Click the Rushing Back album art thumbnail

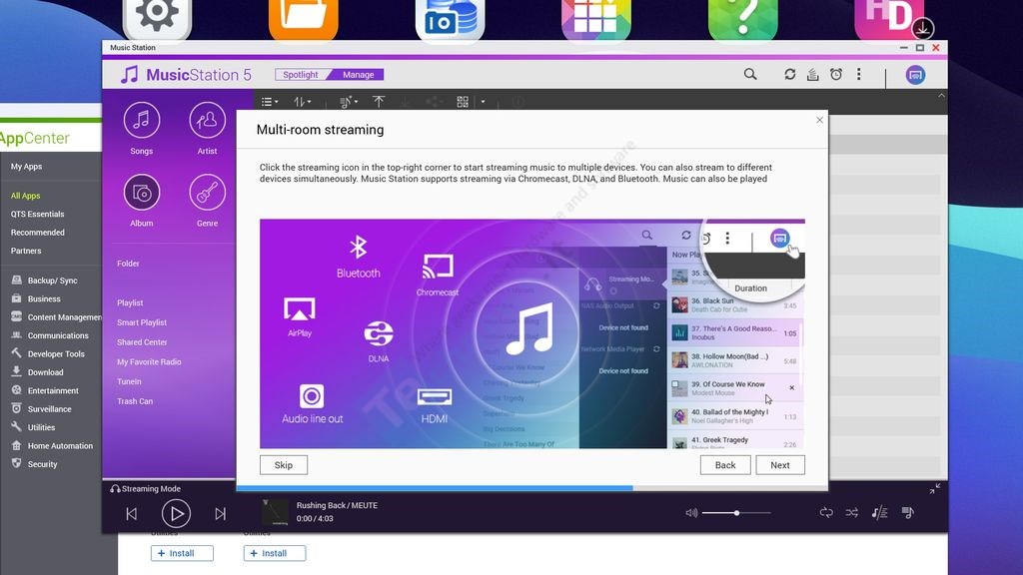(275, 512)
